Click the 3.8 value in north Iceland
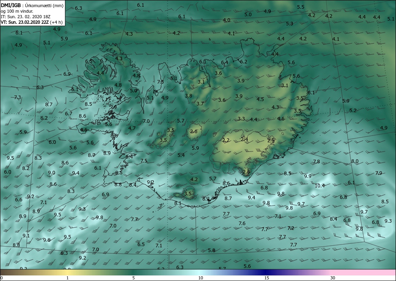 [188, 96]
